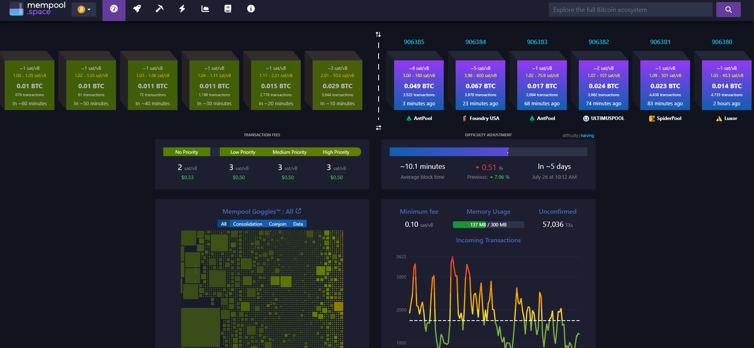Click the mempool.space logo
This screenshot has height=348, width=754.
pyautogui.click(x=37, y=9)
